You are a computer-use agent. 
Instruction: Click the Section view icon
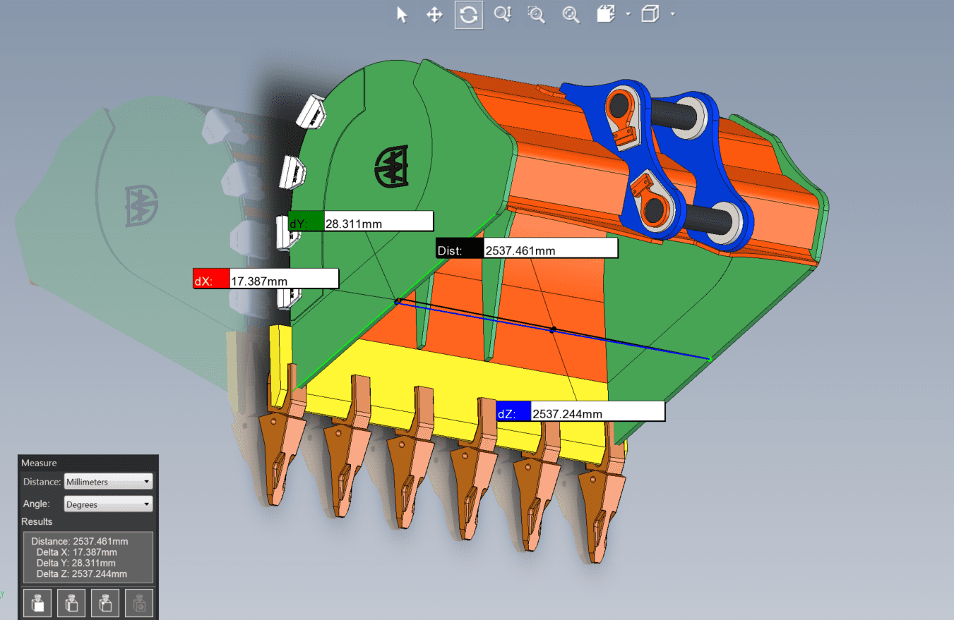click(606, 15)
